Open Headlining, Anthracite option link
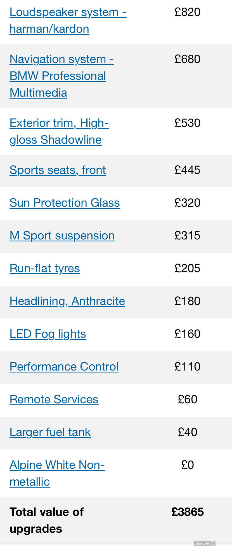Image resolution: width=232 pixels, height=559 pixels. 67,301
